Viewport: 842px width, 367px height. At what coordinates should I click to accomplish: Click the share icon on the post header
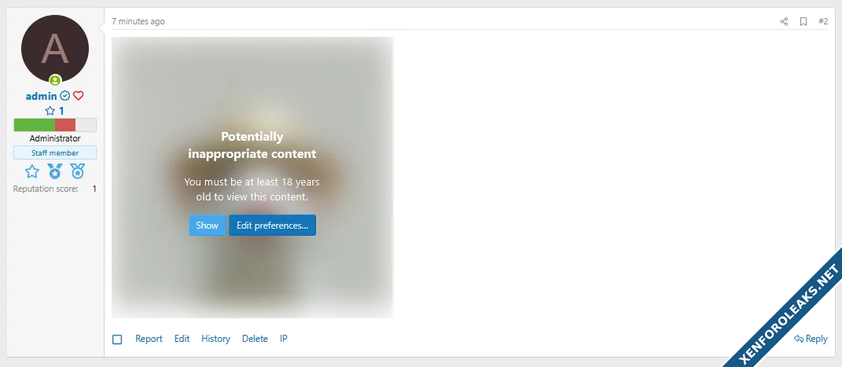click(x=784, y=21)
